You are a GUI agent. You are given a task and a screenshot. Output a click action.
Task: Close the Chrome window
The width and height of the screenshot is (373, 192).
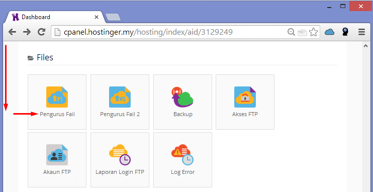[x=361, y=7]
